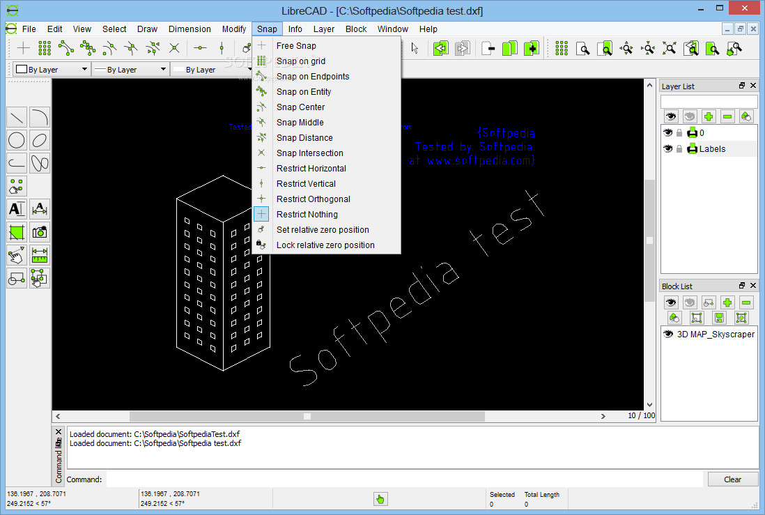Select the Hatch tool

point(17,232)
